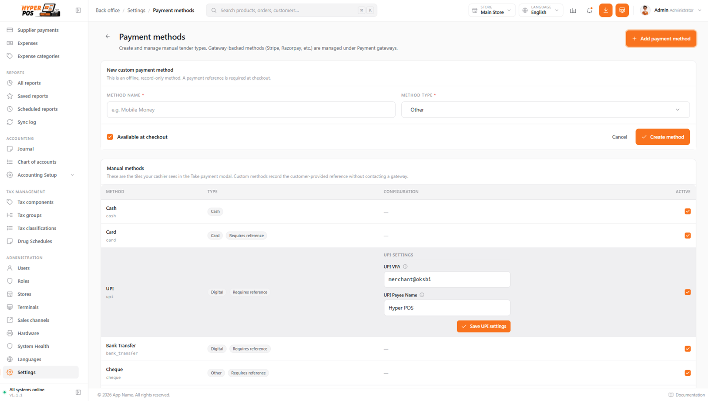Click the back arrow beside Payment methods
The height and width of the screenshot is (401, 708).
[x=108, y=37]
